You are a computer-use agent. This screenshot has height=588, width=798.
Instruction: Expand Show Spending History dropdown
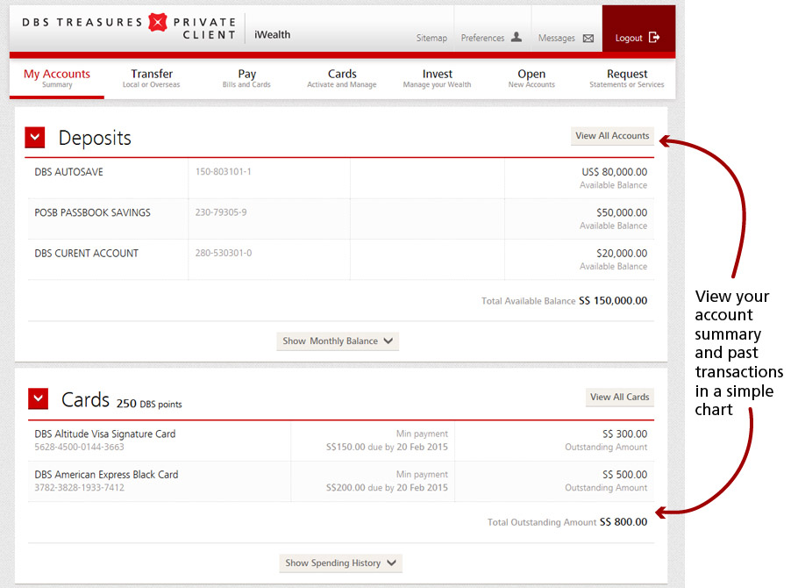(340, 563)
